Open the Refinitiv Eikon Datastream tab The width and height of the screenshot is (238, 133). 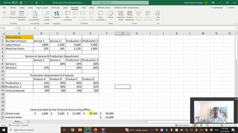pyautogui.click(x=126, y=7)
